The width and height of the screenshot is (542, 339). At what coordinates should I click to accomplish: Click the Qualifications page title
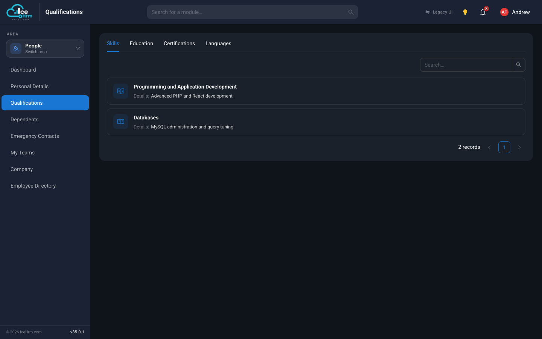[64, 12]
